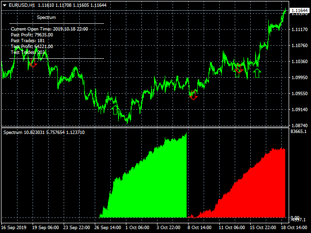The image size is (311, 233).
Task: Click the 1.09550 price axis label
Action: (299, 94)
